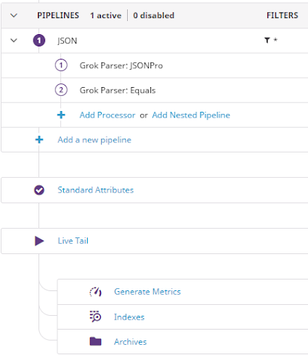Click the Generate Metrics gauge icon

(x=95, y=292)
